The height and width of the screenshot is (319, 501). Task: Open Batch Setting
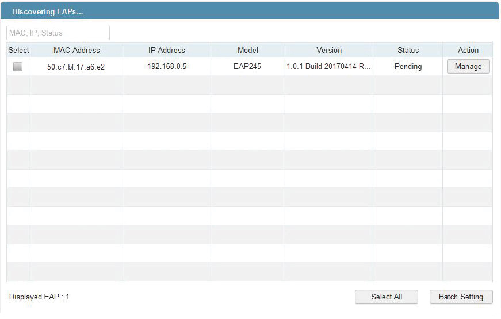coord(461,297)
